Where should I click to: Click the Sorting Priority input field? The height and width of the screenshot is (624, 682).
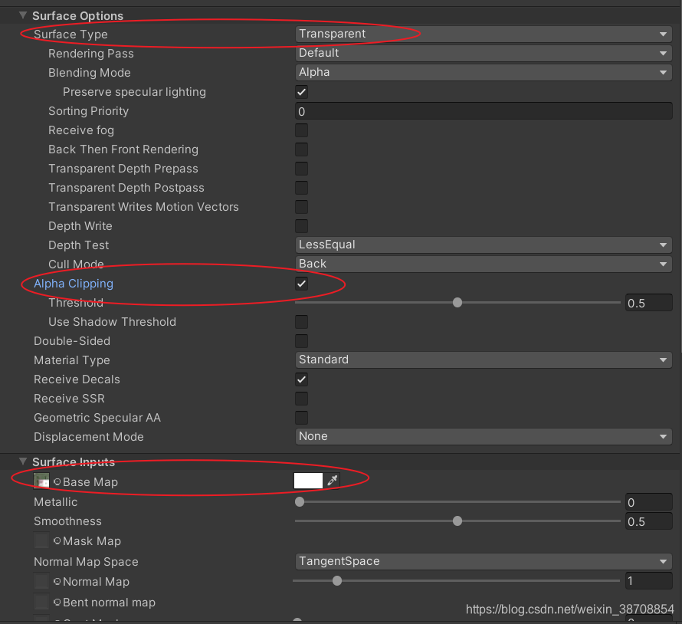484,110
